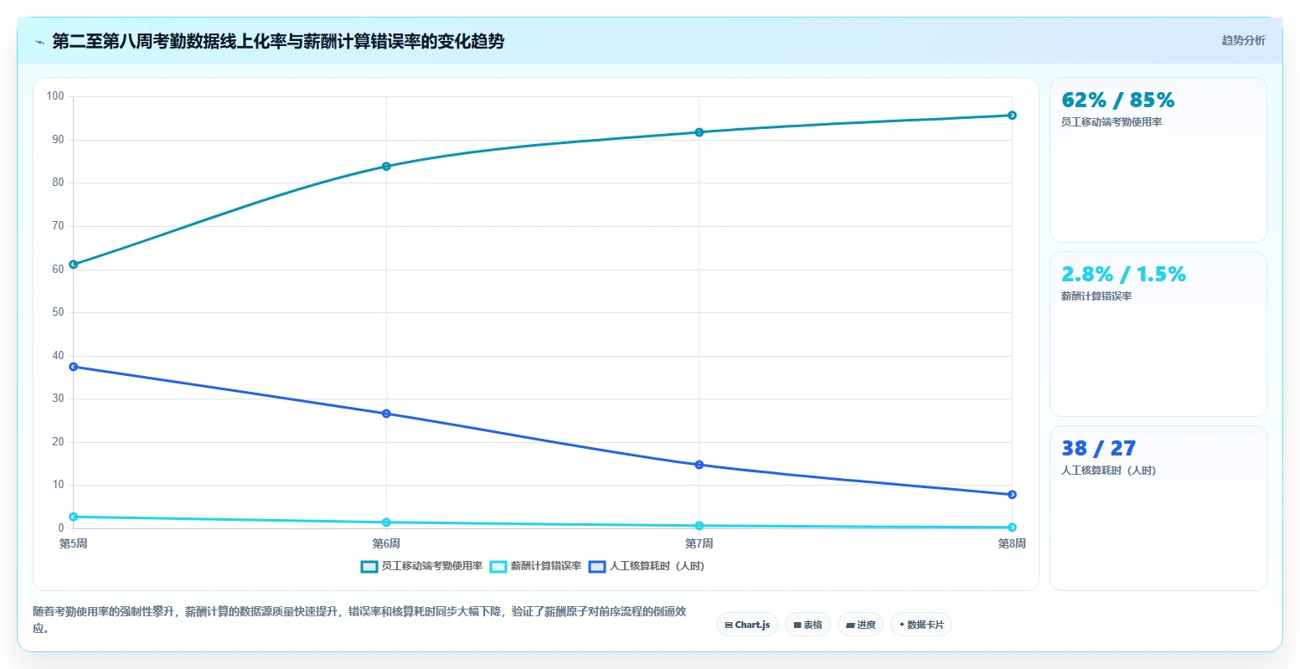Click the 错误率 data point at 第8周
Image resolution: width=1300 pixels, height=669 pixels.
[1012, 527]
